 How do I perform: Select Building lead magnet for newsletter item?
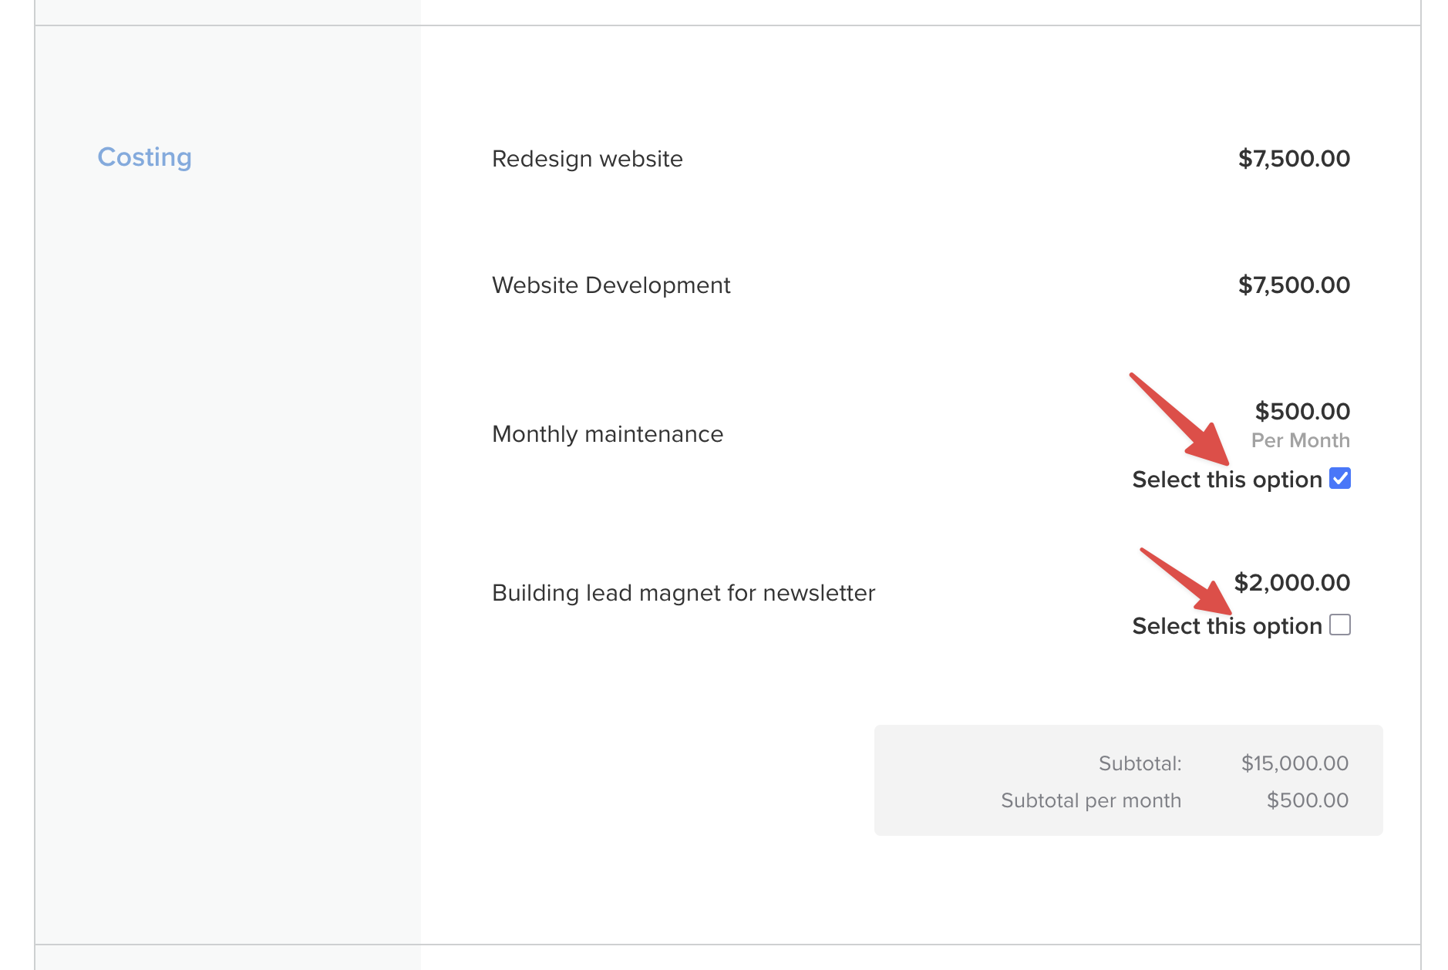pos(683,593)
